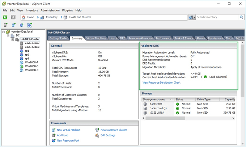Sort by Drive Type column header
Image resolution: width=246 pixels, height=147 pixels.
tap(208, 100)
